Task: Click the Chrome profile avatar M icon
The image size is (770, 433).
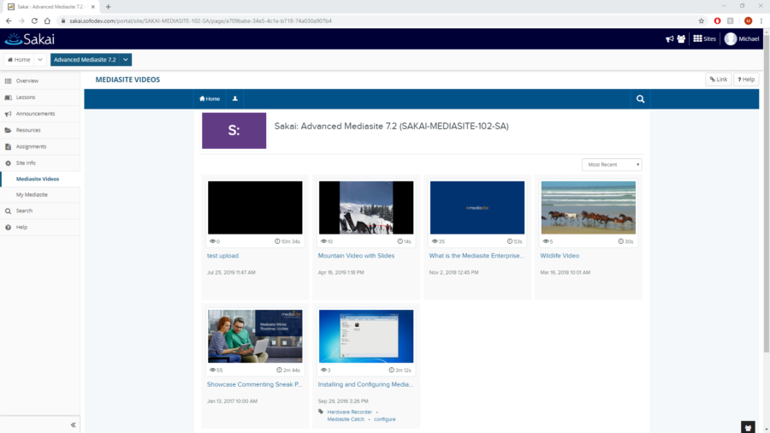Action: point(748,21)
